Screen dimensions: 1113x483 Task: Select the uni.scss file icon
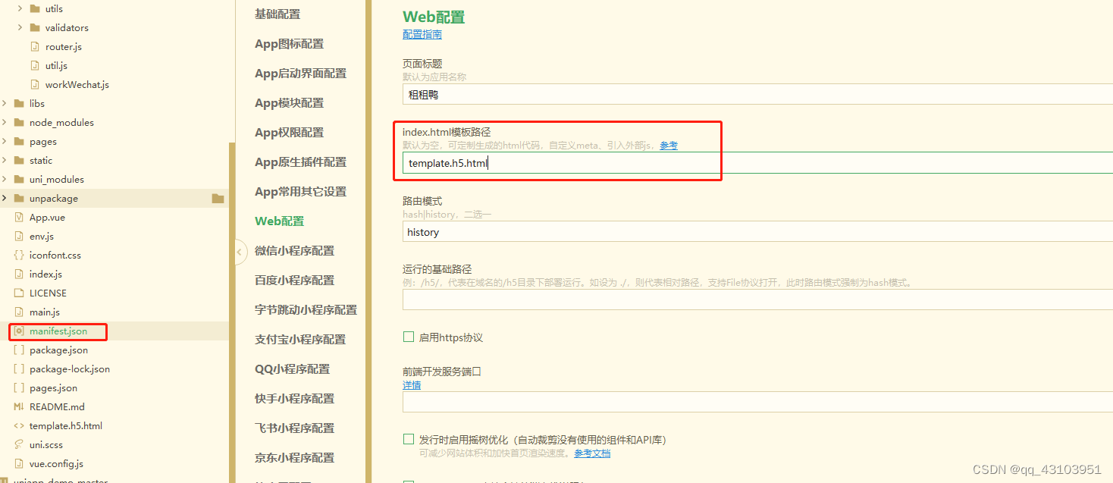(18, 444)
